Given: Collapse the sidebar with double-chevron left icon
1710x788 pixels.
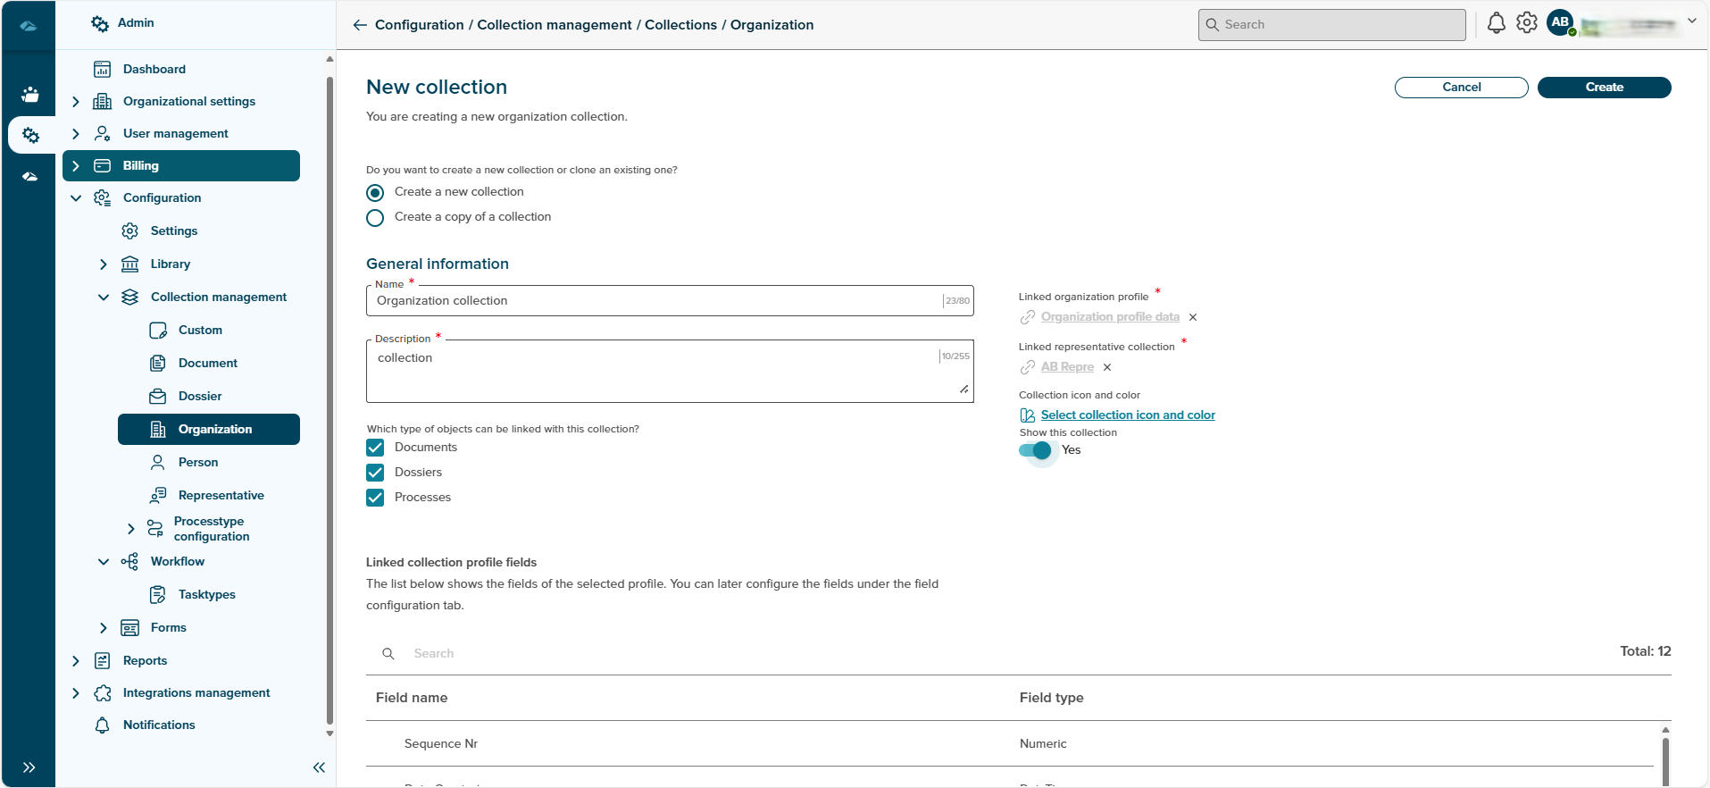Looking at the screenshot, I should 319,767.
